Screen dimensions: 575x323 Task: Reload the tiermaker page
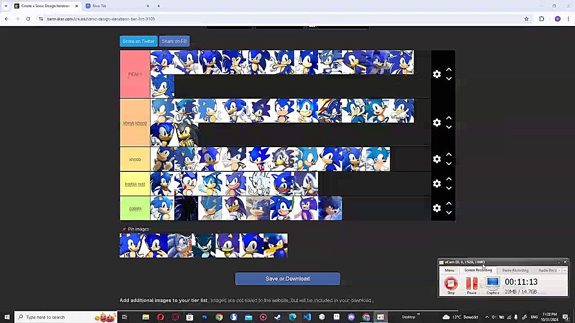pos(28,19)
